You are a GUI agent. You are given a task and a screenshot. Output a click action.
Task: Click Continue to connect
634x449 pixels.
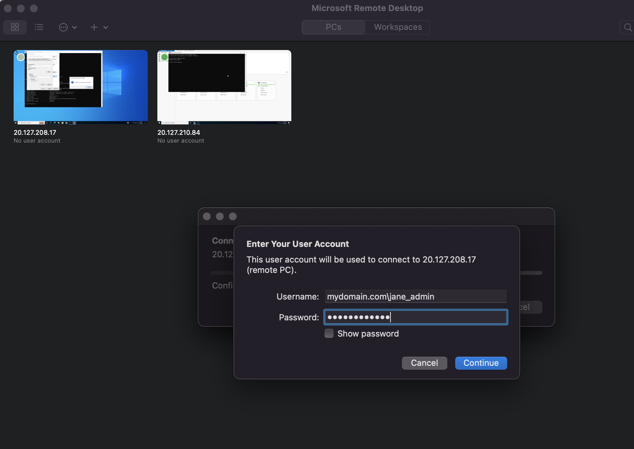[x=481, y=363]
